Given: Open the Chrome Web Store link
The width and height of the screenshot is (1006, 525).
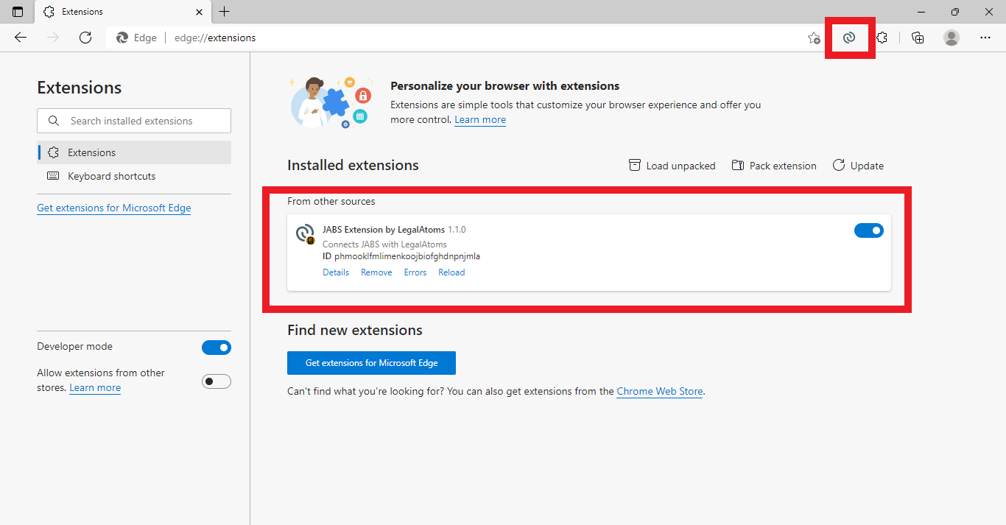Looking at the screenshot, I should pyautogui.click(x=659, y=391).
